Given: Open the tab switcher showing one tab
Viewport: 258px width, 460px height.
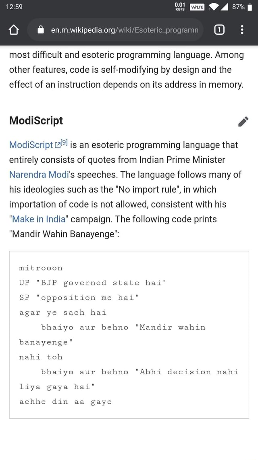Looking at the screenshot, I should coord(219,30).
